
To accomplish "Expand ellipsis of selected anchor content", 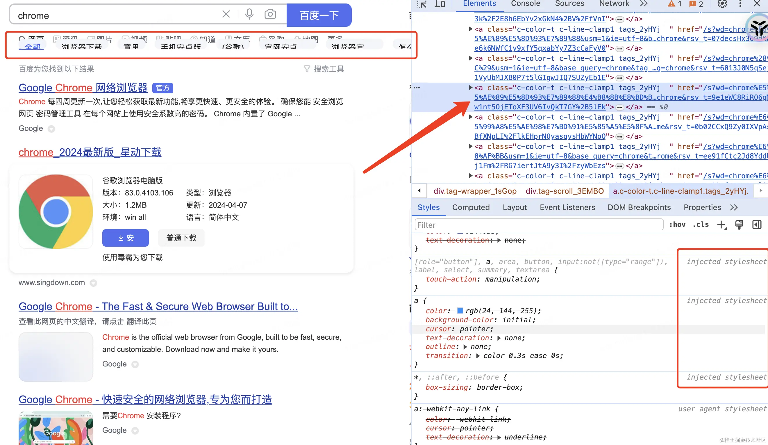I will pyautogui.click(x=619, y=107).
